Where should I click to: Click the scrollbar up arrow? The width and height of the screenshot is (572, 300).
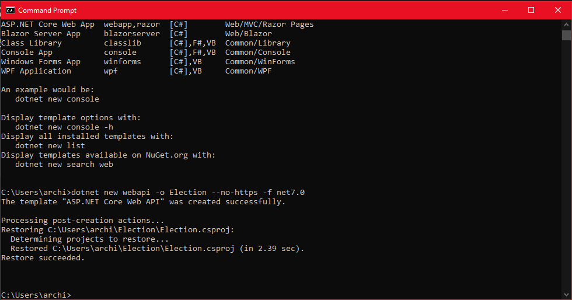(x=566, y=25)
